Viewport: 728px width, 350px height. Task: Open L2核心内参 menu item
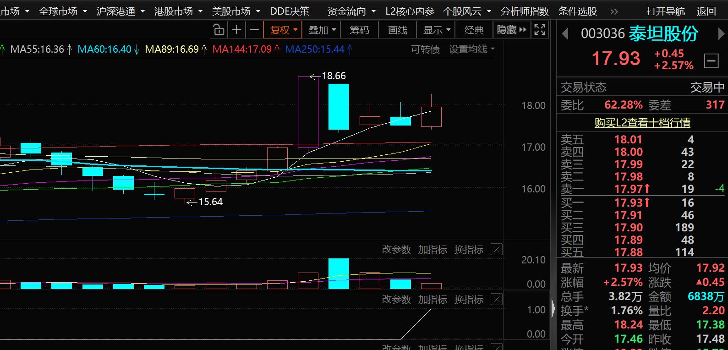(x=410, y=11)
